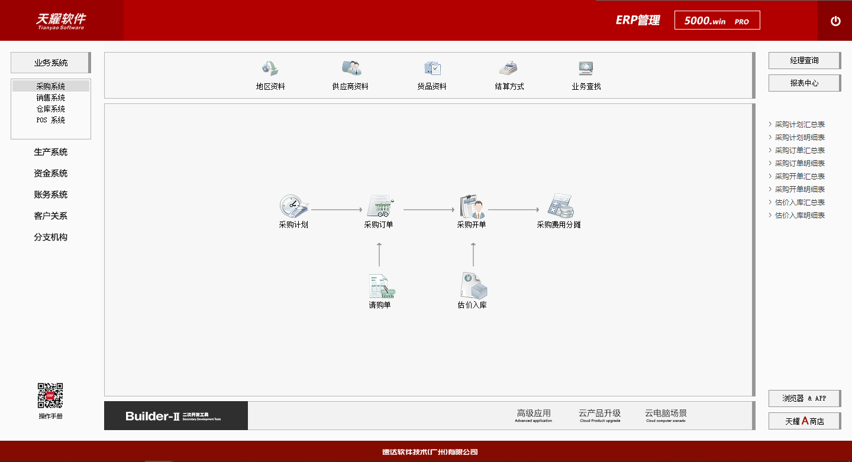The image size is (852, 462).
Task: Expand the 采购订单明细表 report entry
Action: click(x=799, y=163)
